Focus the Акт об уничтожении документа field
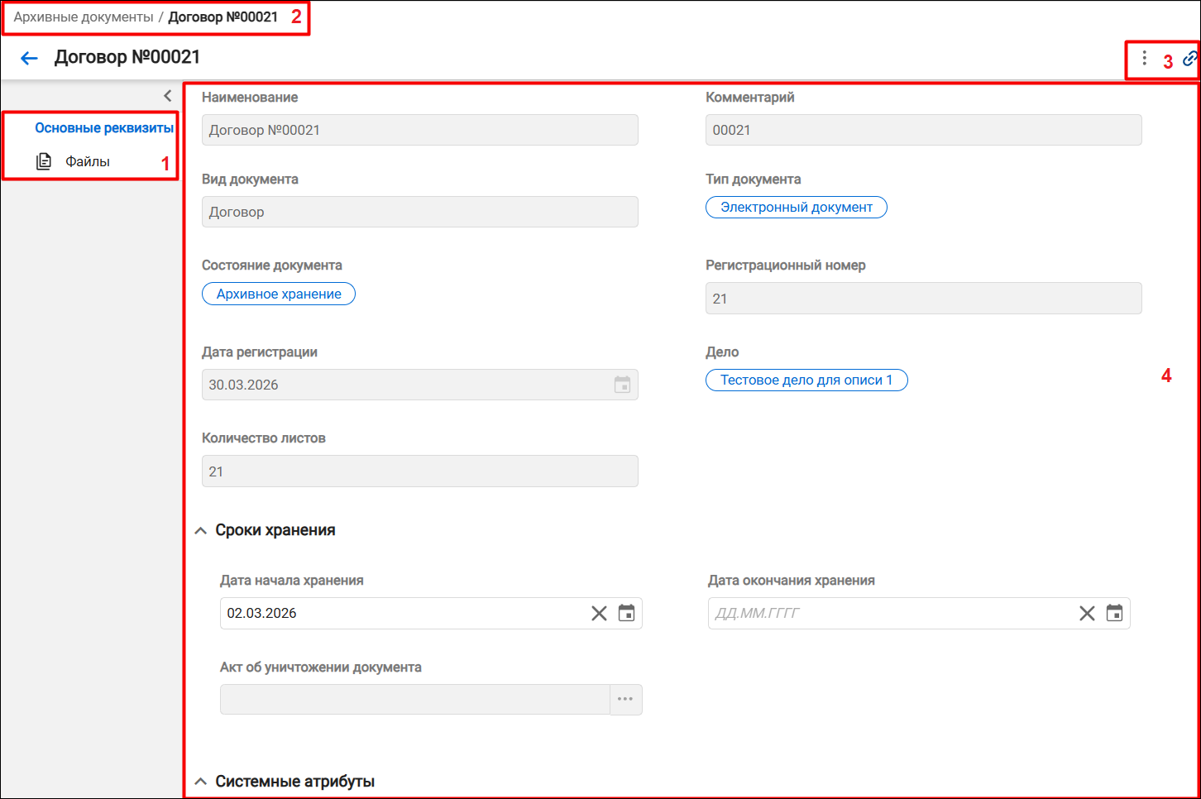Screen dimensions: 1201x799 [x=415, y=700]
